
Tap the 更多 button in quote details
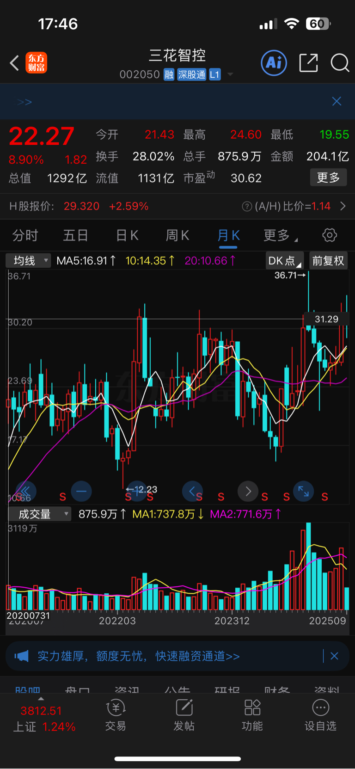328,178
